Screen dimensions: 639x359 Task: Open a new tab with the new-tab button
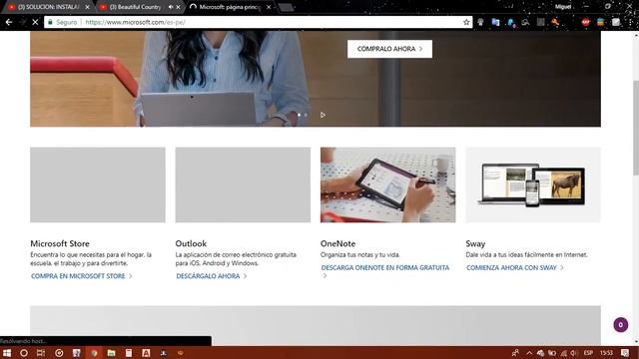tap(286, 7)
